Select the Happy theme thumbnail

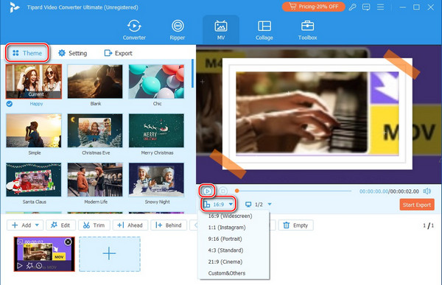34,82
